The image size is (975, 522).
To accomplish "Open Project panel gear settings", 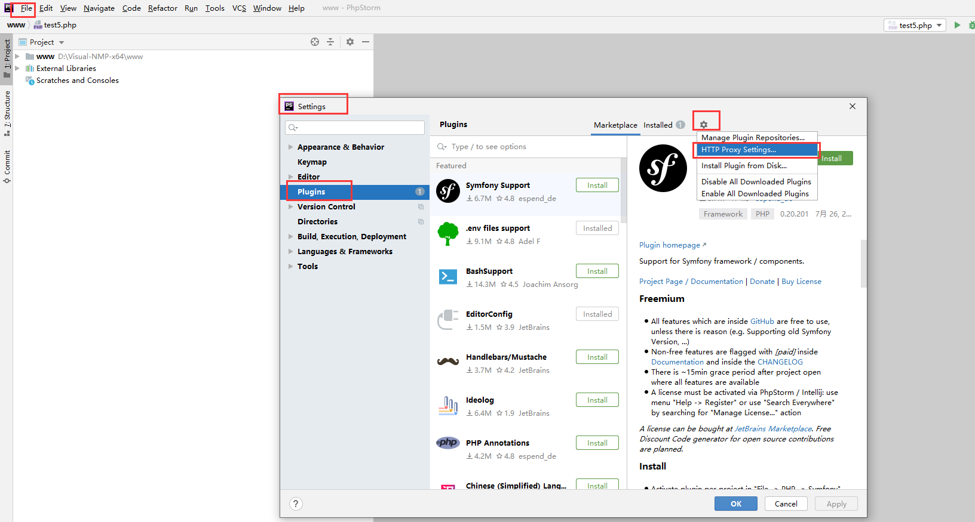I will coord(350,42).
